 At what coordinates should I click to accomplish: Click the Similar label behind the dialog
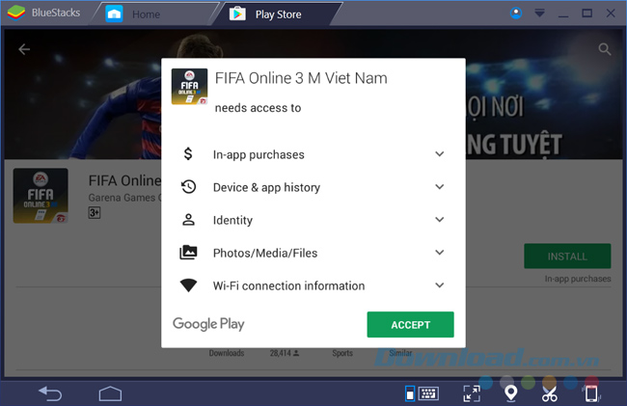coord(400,353)
